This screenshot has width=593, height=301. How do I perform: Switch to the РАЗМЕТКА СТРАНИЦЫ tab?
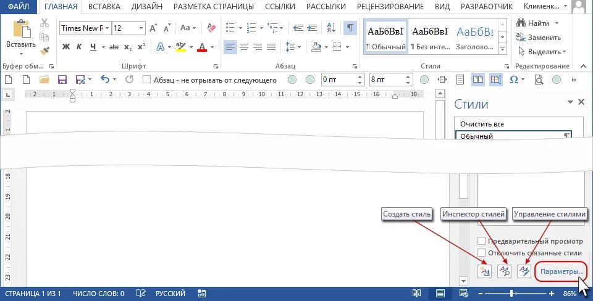click(x=214, y=7)
